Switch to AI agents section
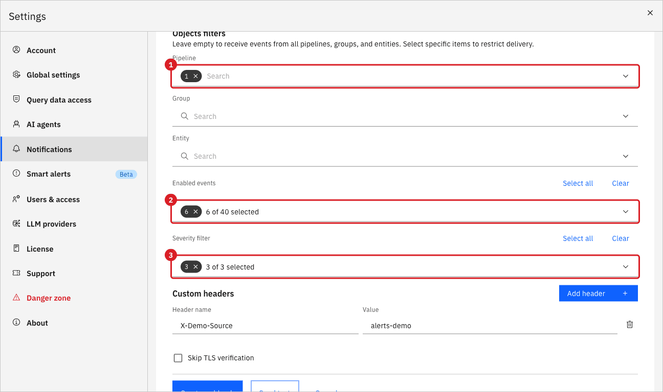663x392 pixels. click(x=74, y=124)
